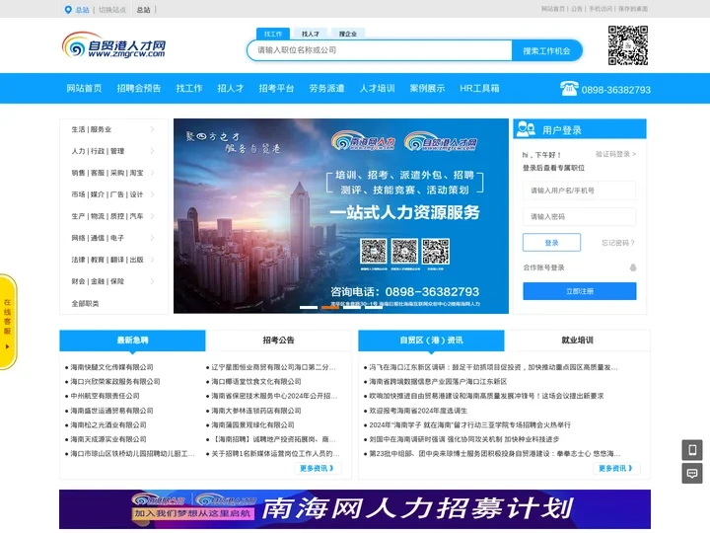Switch to the 自贸区（港）资讯 tab
710x533 pixels.
point(431,341)
